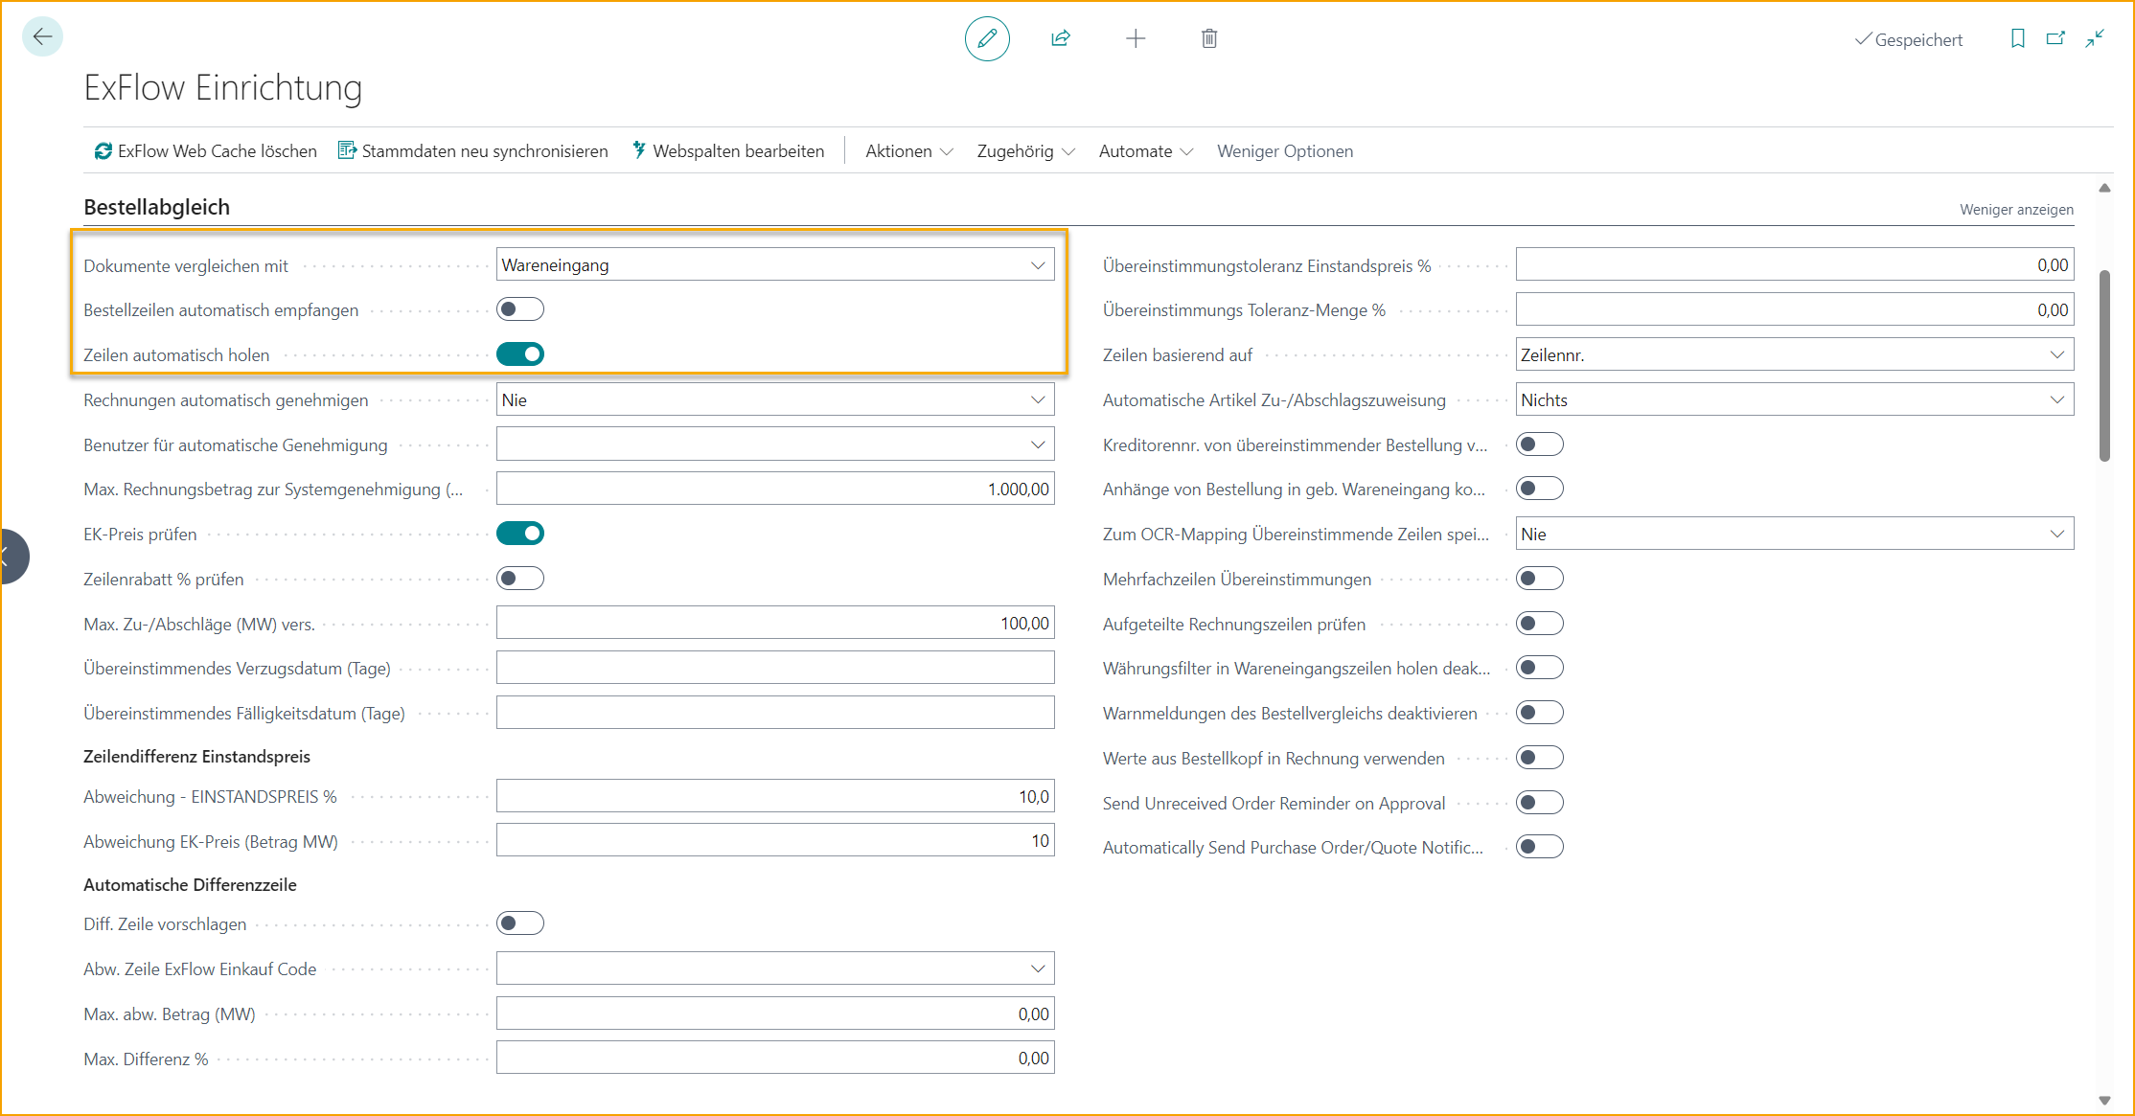Click ExFlow Web Cache löschen label
This screenshot has height=1116, width=2135.
point(218,151)
